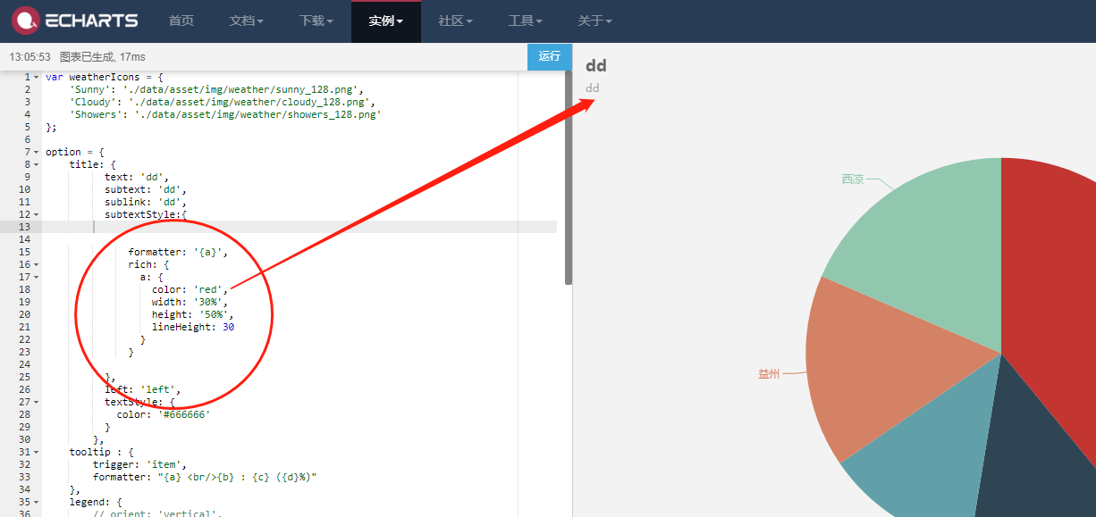This screenshot has height=517, width=1096.
Task: Open the 工具 tools menu
Action: [526, 21]
